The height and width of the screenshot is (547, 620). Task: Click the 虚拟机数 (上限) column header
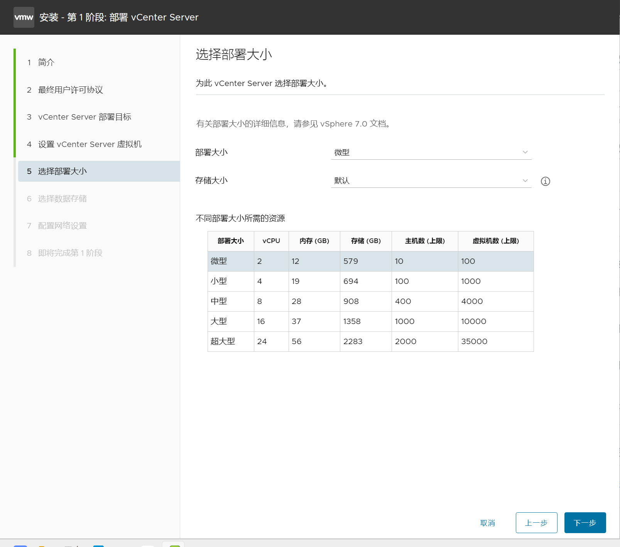496,241
